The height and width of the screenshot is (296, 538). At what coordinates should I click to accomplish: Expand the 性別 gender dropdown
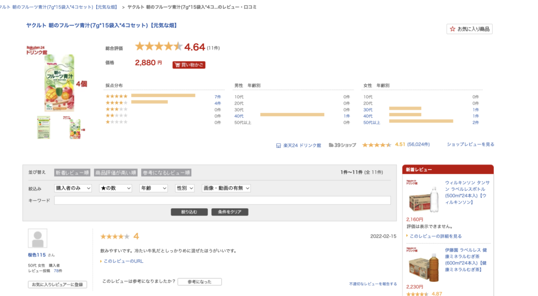click(184, 188)
